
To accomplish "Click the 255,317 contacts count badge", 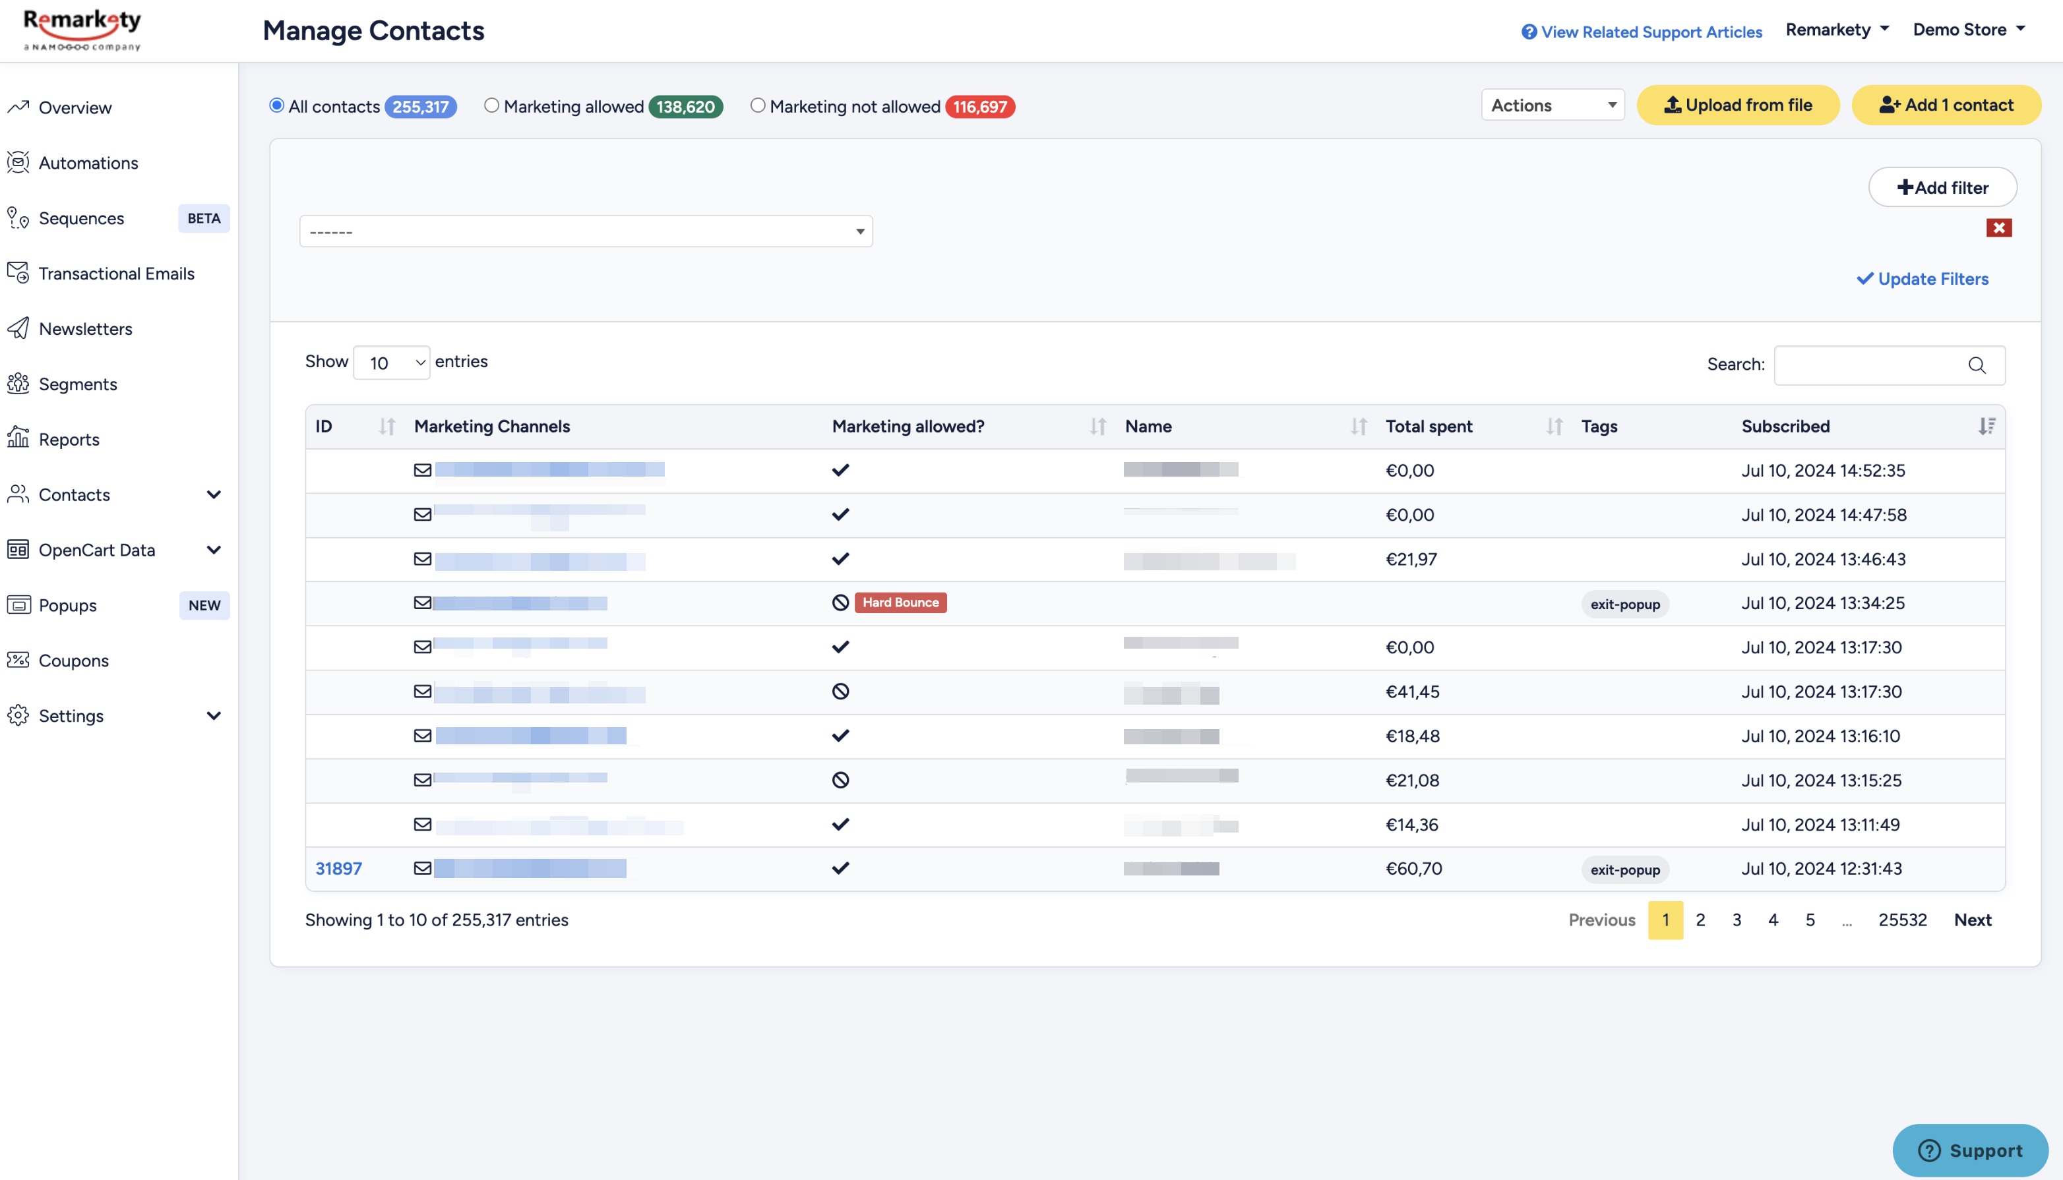I will (421, 106).
